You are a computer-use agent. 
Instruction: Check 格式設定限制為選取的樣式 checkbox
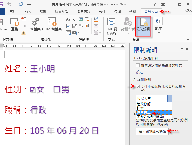click(138, 65)
